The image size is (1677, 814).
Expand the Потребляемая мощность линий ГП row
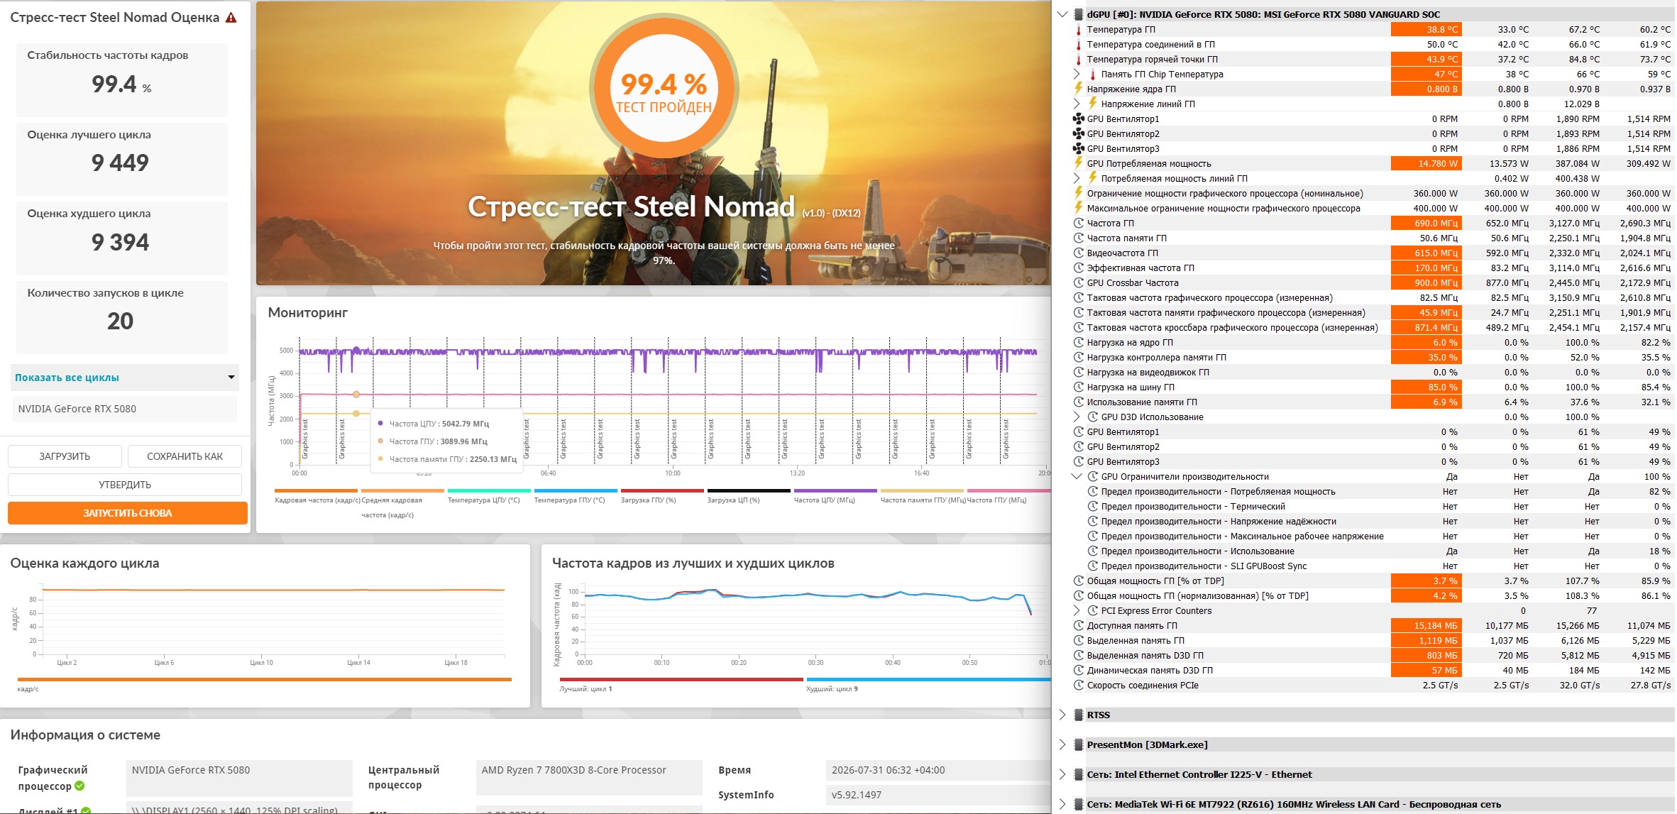(1077, 178)
